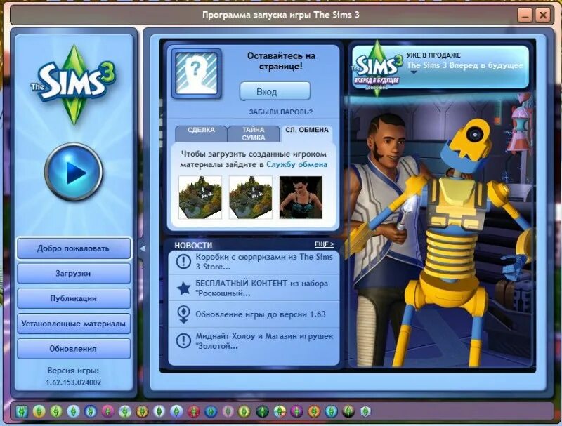This screenshot has height=426, width=562.
Task: Click the brown-gold expansion icon in bottom bar
Action: [142, 412]
